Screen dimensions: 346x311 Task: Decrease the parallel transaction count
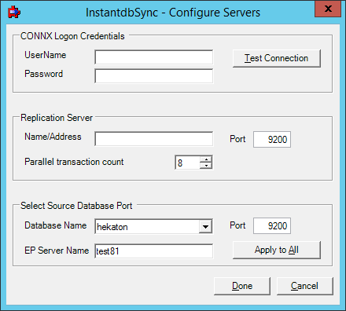pos(206,166)
